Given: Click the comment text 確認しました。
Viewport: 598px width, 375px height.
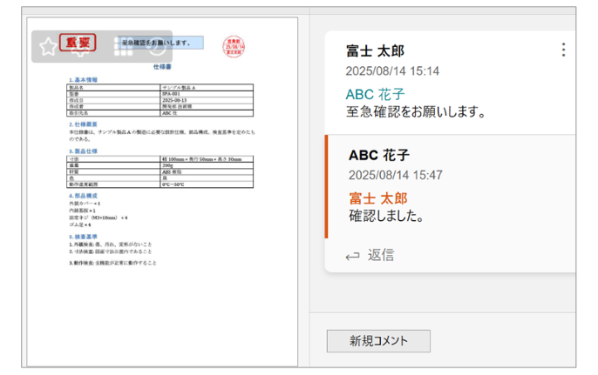Looking at the screenshot, I should [x=386, y=216].
